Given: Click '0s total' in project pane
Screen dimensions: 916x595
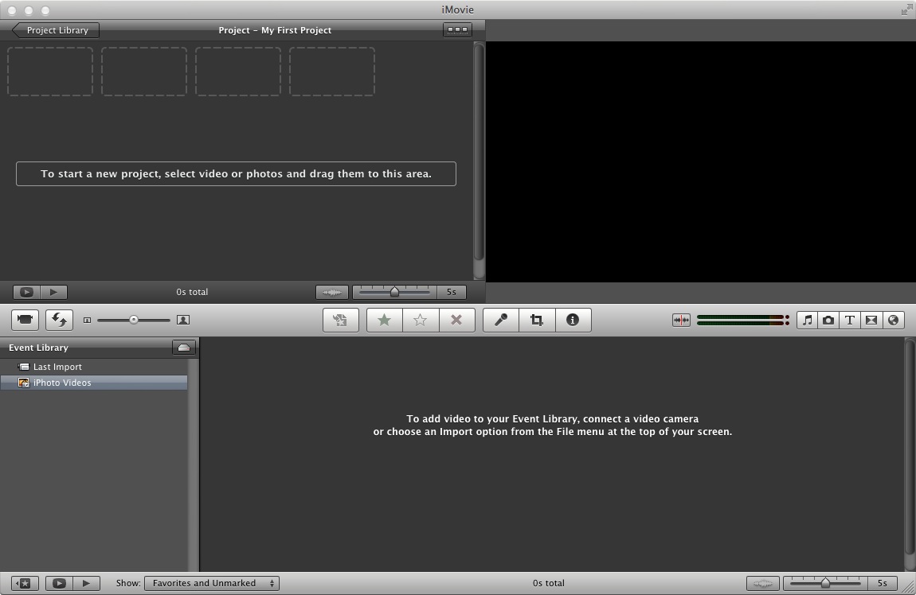Looking at the screenshot, I should coord(192,292).
